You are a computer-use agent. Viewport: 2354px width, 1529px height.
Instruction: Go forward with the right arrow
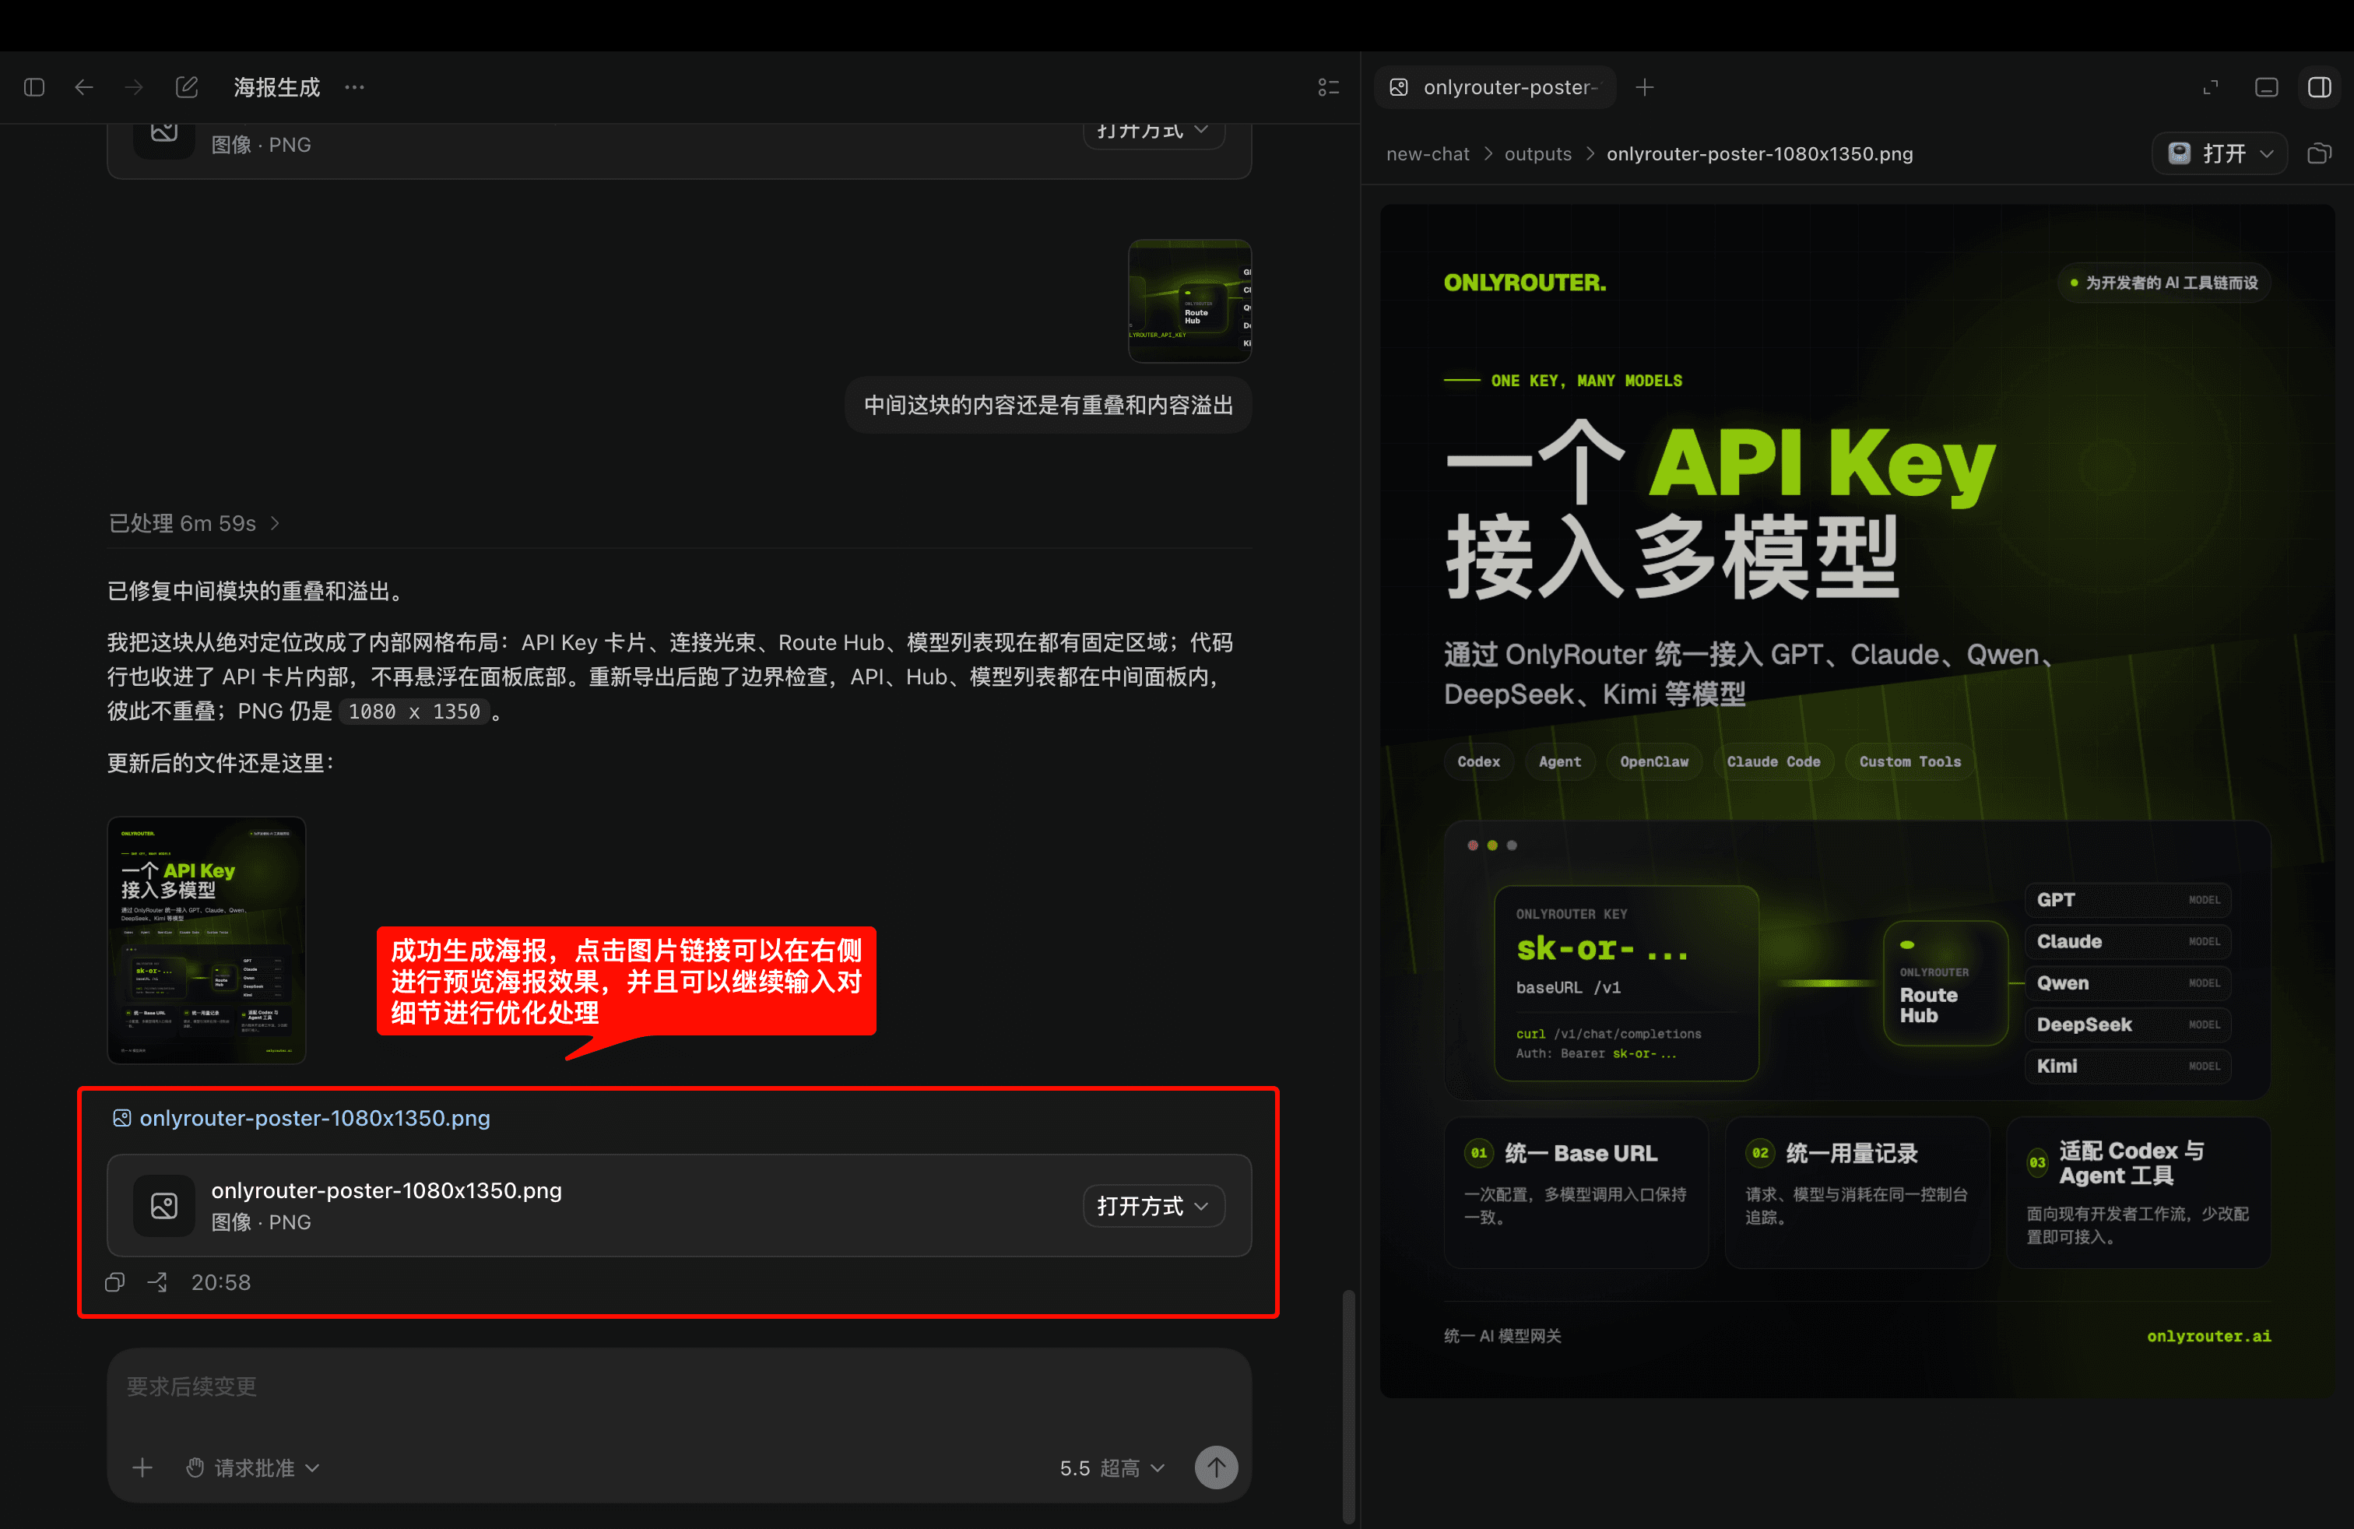(x=134, y=87)
